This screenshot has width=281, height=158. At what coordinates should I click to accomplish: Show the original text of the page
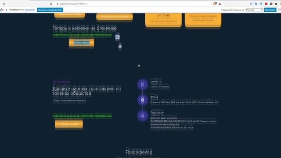click(50, 10)
